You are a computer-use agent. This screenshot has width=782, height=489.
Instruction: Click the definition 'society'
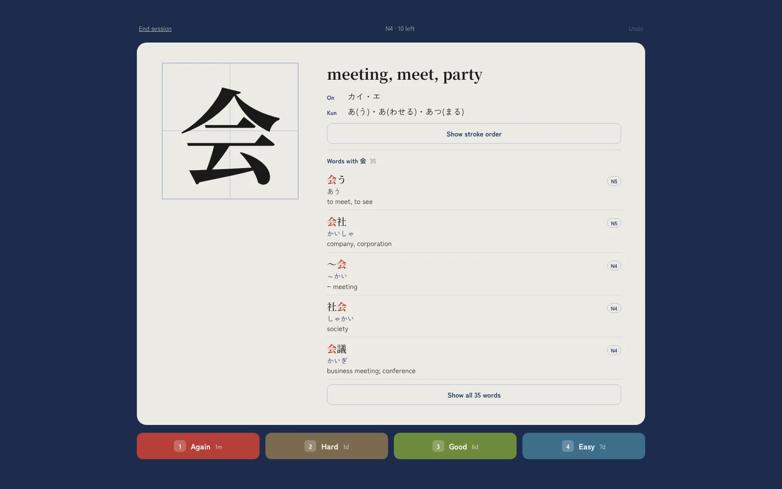tap(338, 329)
